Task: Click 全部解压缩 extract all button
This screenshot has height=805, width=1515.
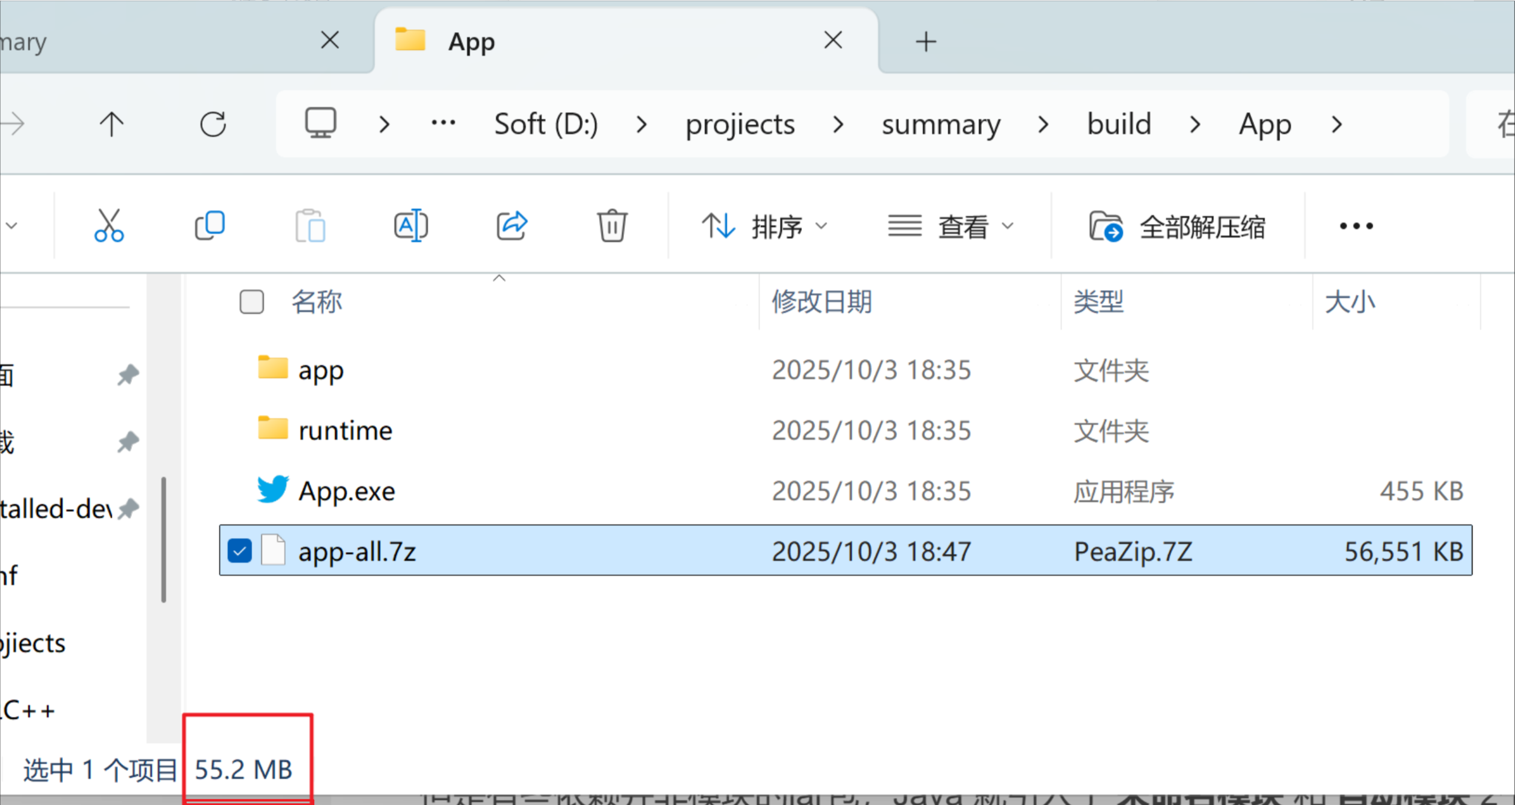Action: point(1177,226)
